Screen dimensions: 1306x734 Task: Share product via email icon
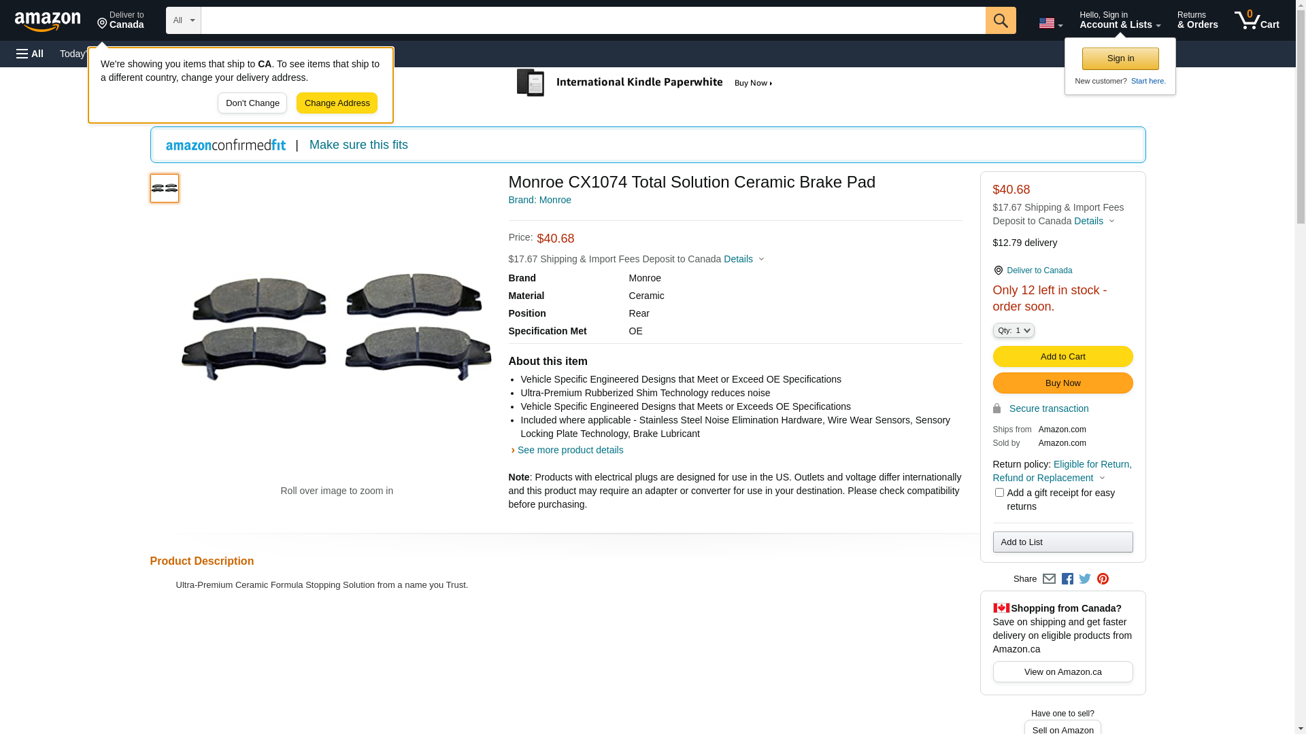point(1049,579)
